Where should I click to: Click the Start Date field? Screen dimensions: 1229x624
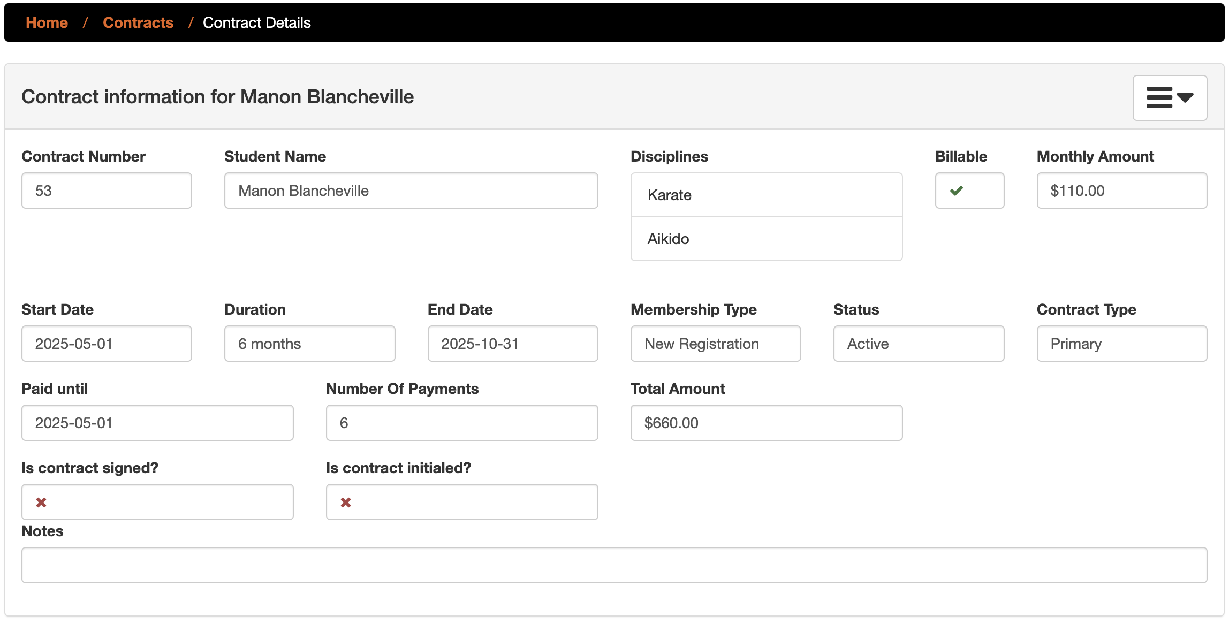(x=107, y=344)
